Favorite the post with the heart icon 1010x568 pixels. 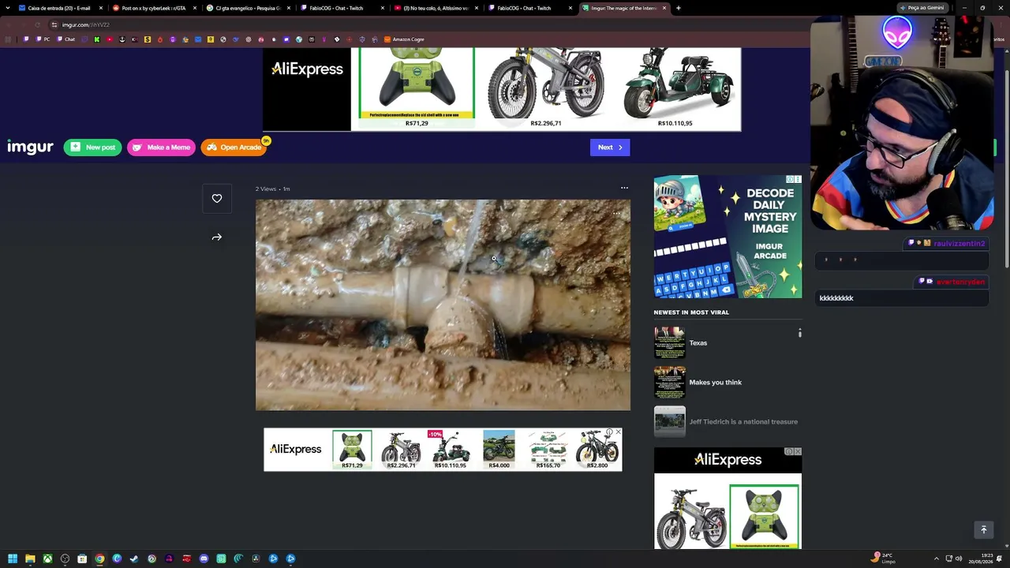[217, 199]
